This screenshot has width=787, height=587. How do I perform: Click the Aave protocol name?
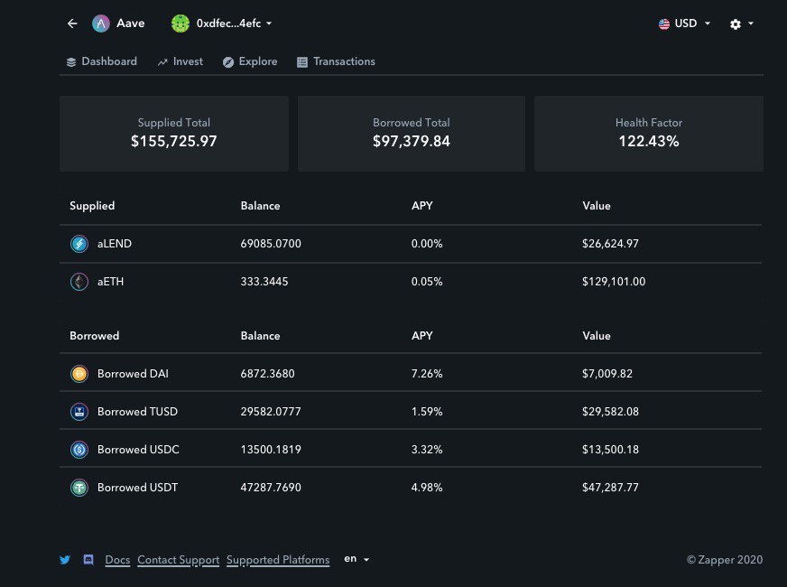131,23
